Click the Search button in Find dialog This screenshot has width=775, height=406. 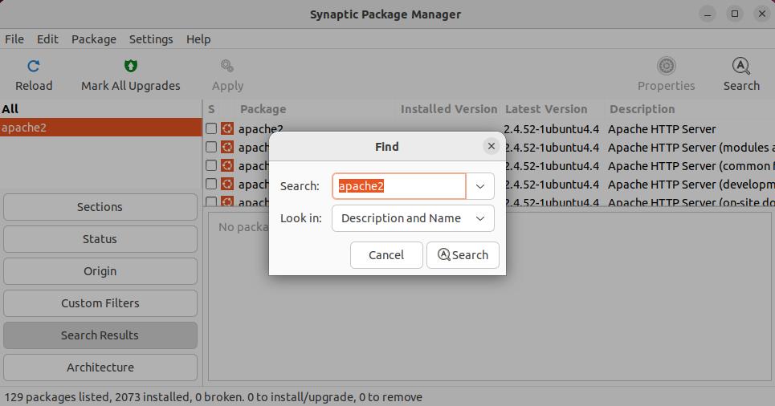463,255
